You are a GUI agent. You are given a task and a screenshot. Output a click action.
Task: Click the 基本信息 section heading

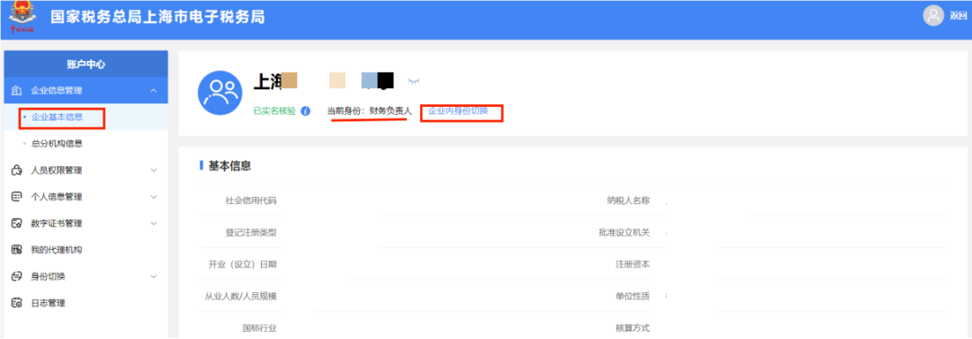pyautogui.click(x=229, y=165)
